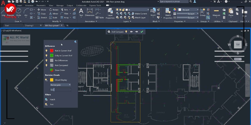
Task: Expand the Block panel dropdown
Action: [x=156, y=21]
